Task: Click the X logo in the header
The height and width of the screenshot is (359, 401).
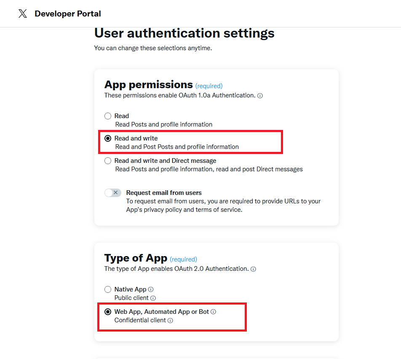Action: pos(23,13)
